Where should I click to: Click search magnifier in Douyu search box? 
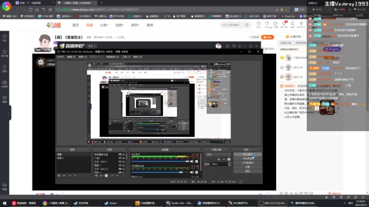pos(247,25)
